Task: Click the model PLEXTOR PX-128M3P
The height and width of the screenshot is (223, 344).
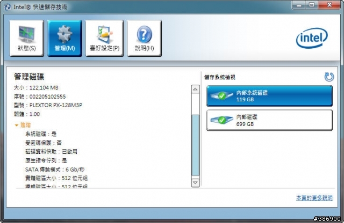Action: pyautogui.click(x=56, y=105)
